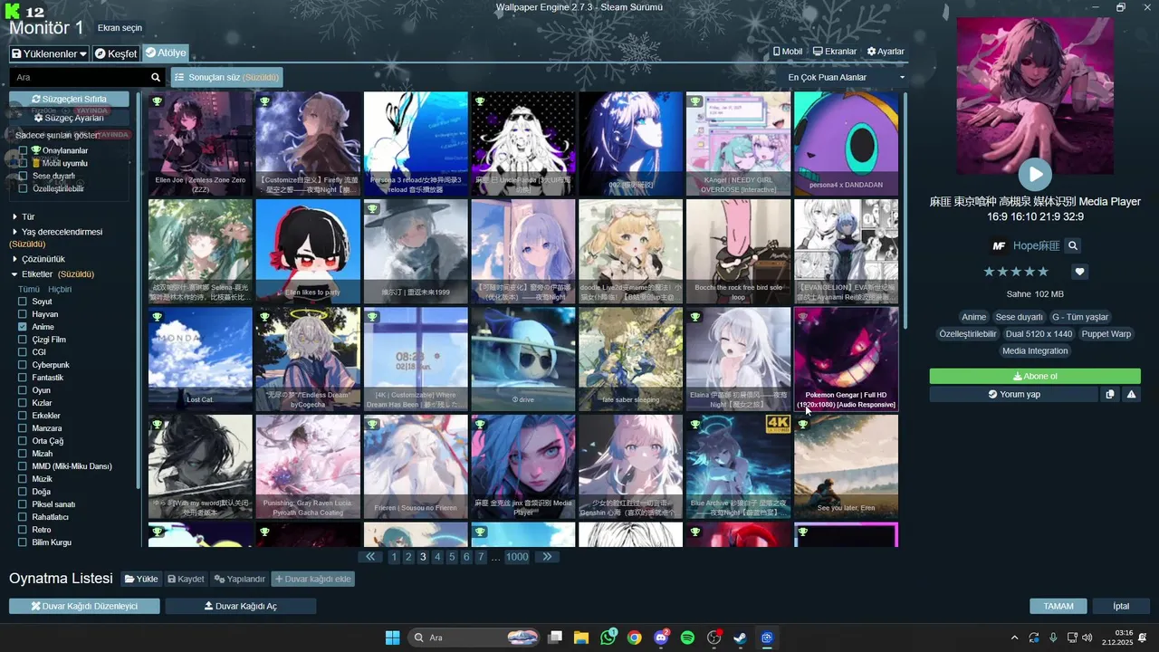The image size is (1159, 652).
Task: Switch to the Atölye tab
Action: pos(165,53)
